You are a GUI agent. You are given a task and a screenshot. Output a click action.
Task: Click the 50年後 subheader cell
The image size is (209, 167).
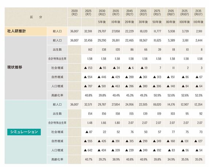[157, 22]
